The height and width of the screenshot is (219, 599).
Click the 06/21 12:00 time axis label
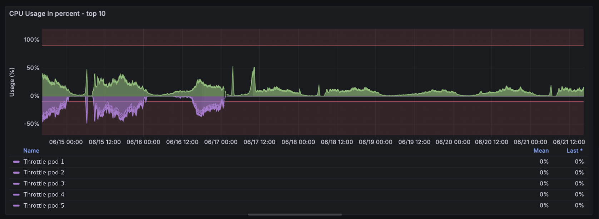(569, 142)
